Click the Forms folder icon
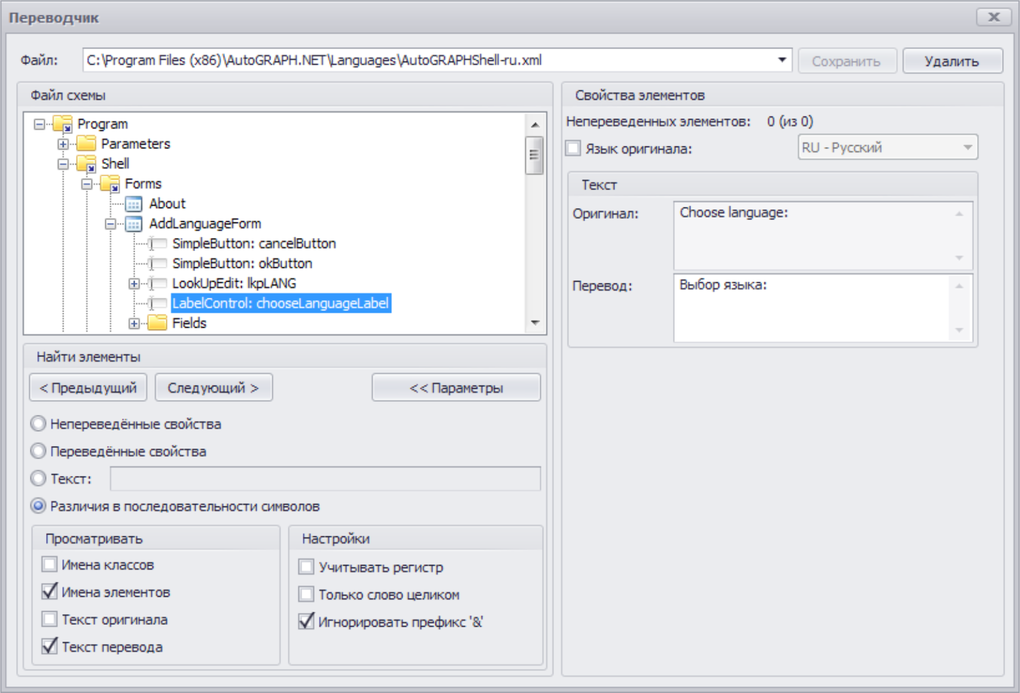This screenshot has width=1020, height=693. [x=110, y=184]
